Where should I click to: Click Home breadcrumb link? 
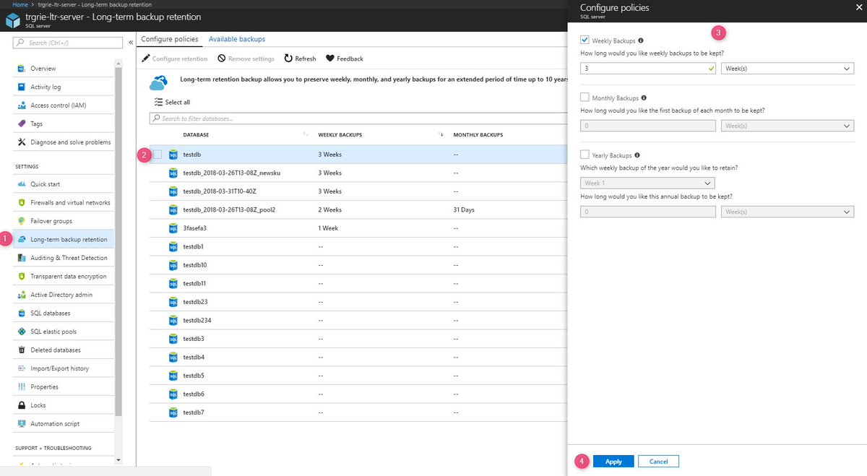[20, 4]
